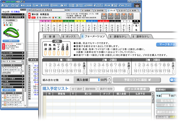Expand the カレンダー side panel
This screenshot has height=122, width=179.
click(13, 14)
